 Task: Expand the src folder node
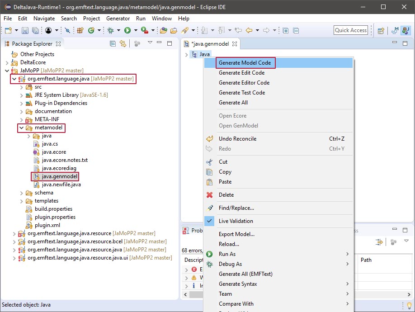pos(21,87)
